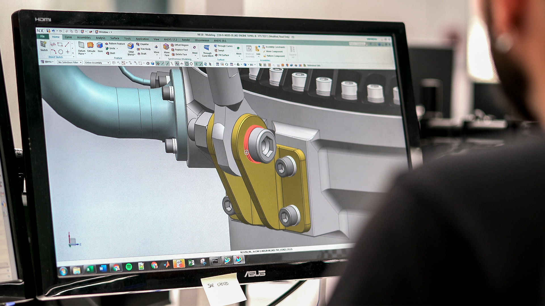Choose the arc sketch tool
This screenshot has height=306, width=545.
(53, 51)
